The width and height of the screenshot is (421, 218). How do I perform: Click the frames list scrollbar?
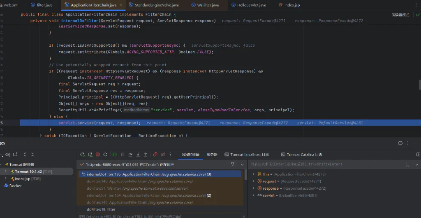coord(246,174)
